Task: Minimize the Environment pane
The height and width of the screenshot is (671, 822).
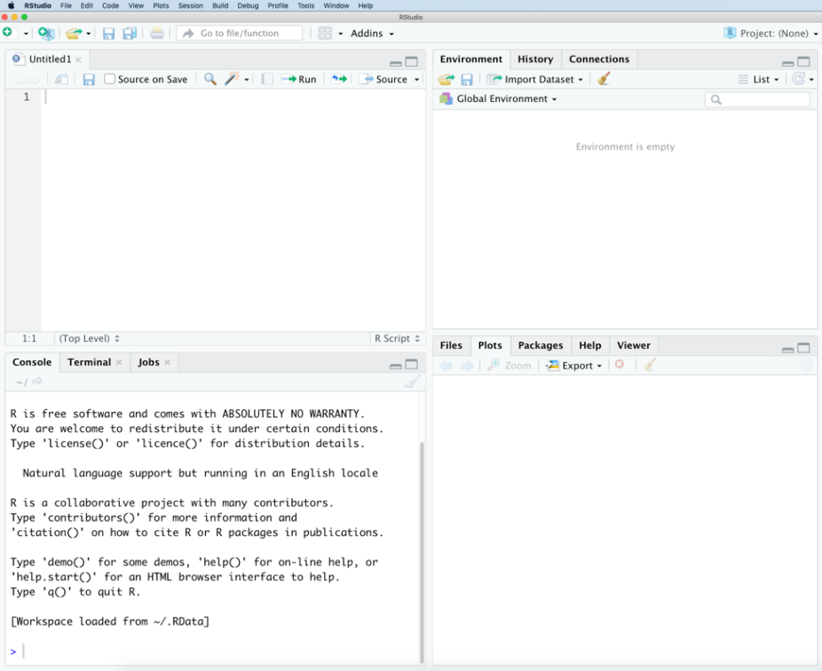Action: point(787,63)
